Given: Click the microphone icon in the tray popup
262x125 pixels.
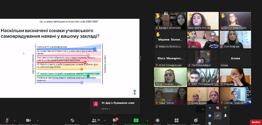Looking at the screenshot, I should pyautogui.click(x=225, y=115).
